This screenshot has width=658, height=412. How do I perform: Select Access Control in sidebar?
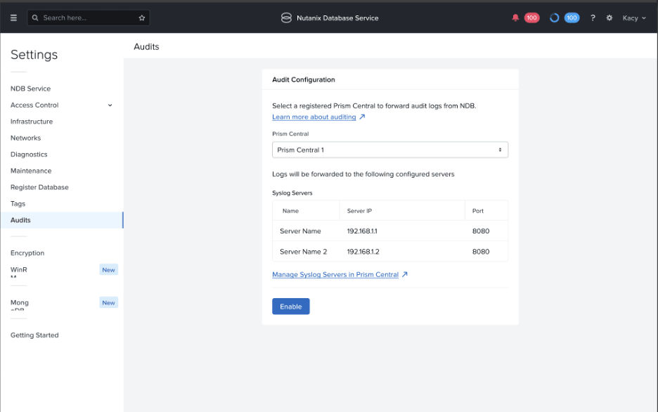tap(34, 105)
